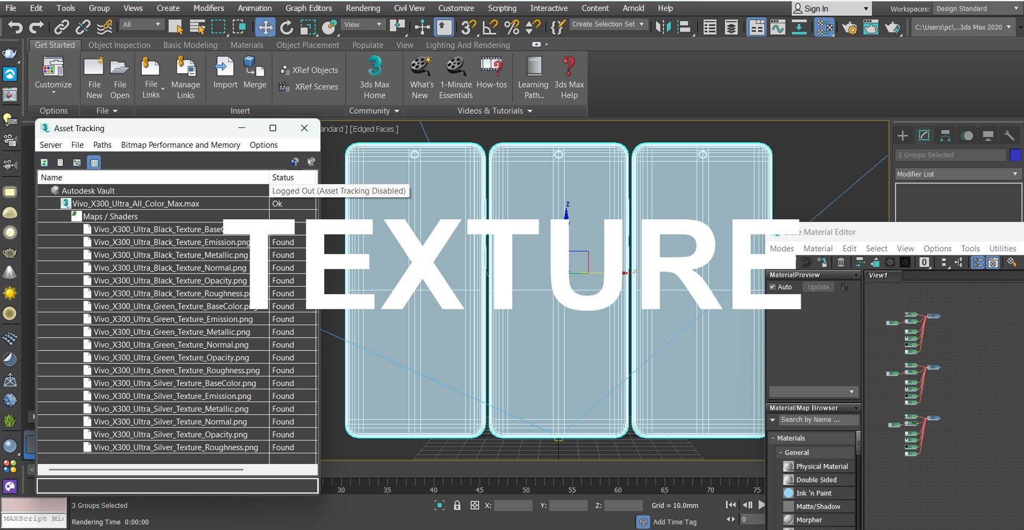1024x530 pixels.
Task: Open the Workspaces Design Standard dropdown
Action: [977, 9]
